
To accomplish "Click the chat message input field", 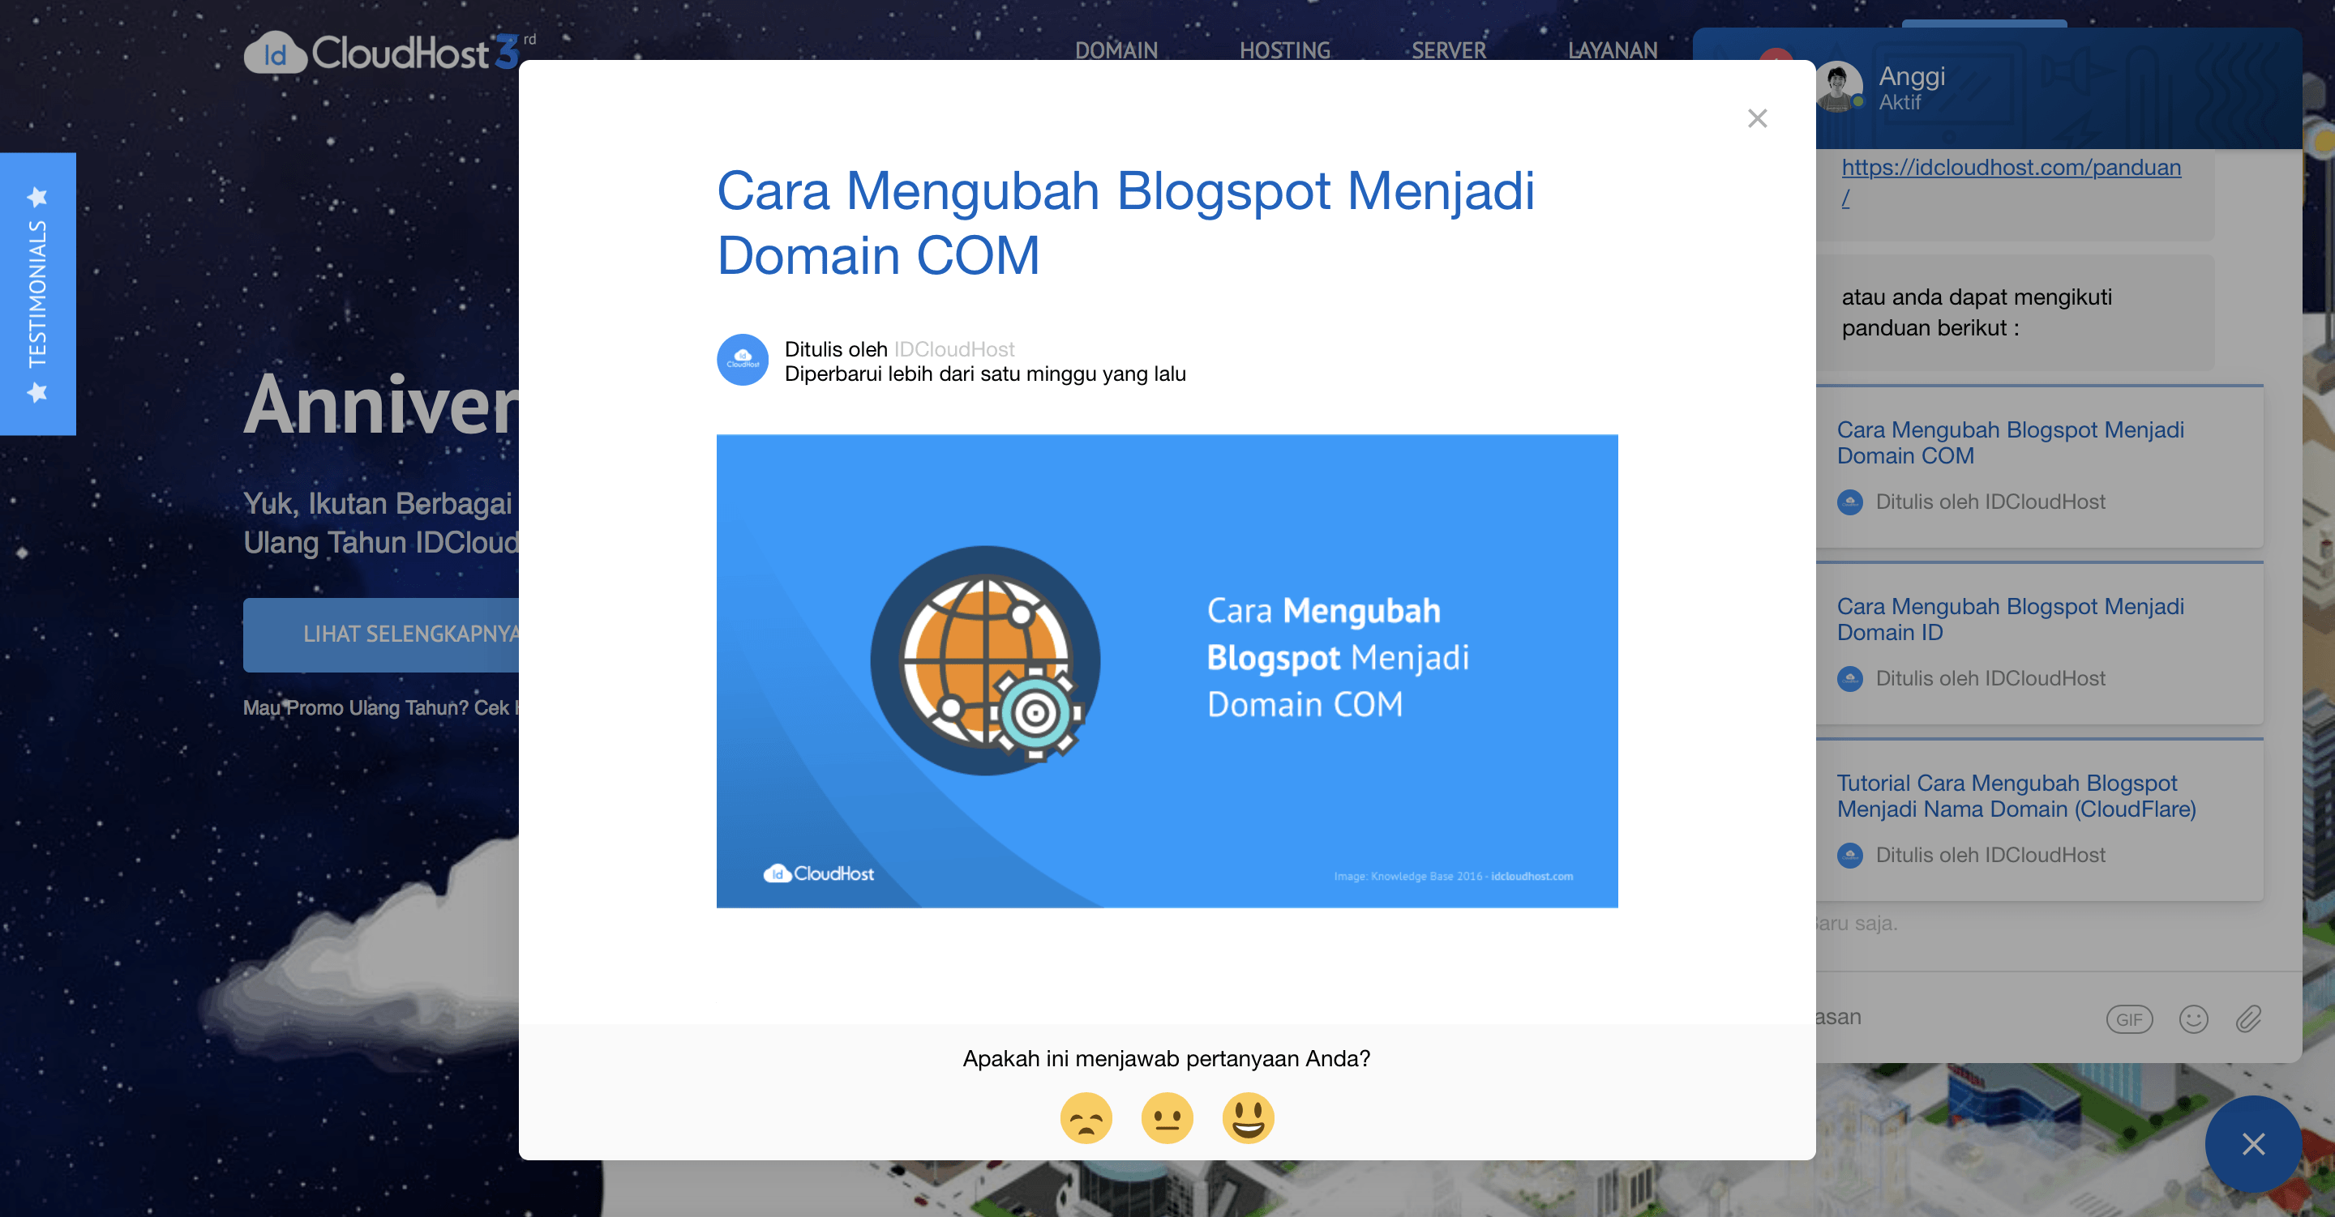I will (1949, 1017).
